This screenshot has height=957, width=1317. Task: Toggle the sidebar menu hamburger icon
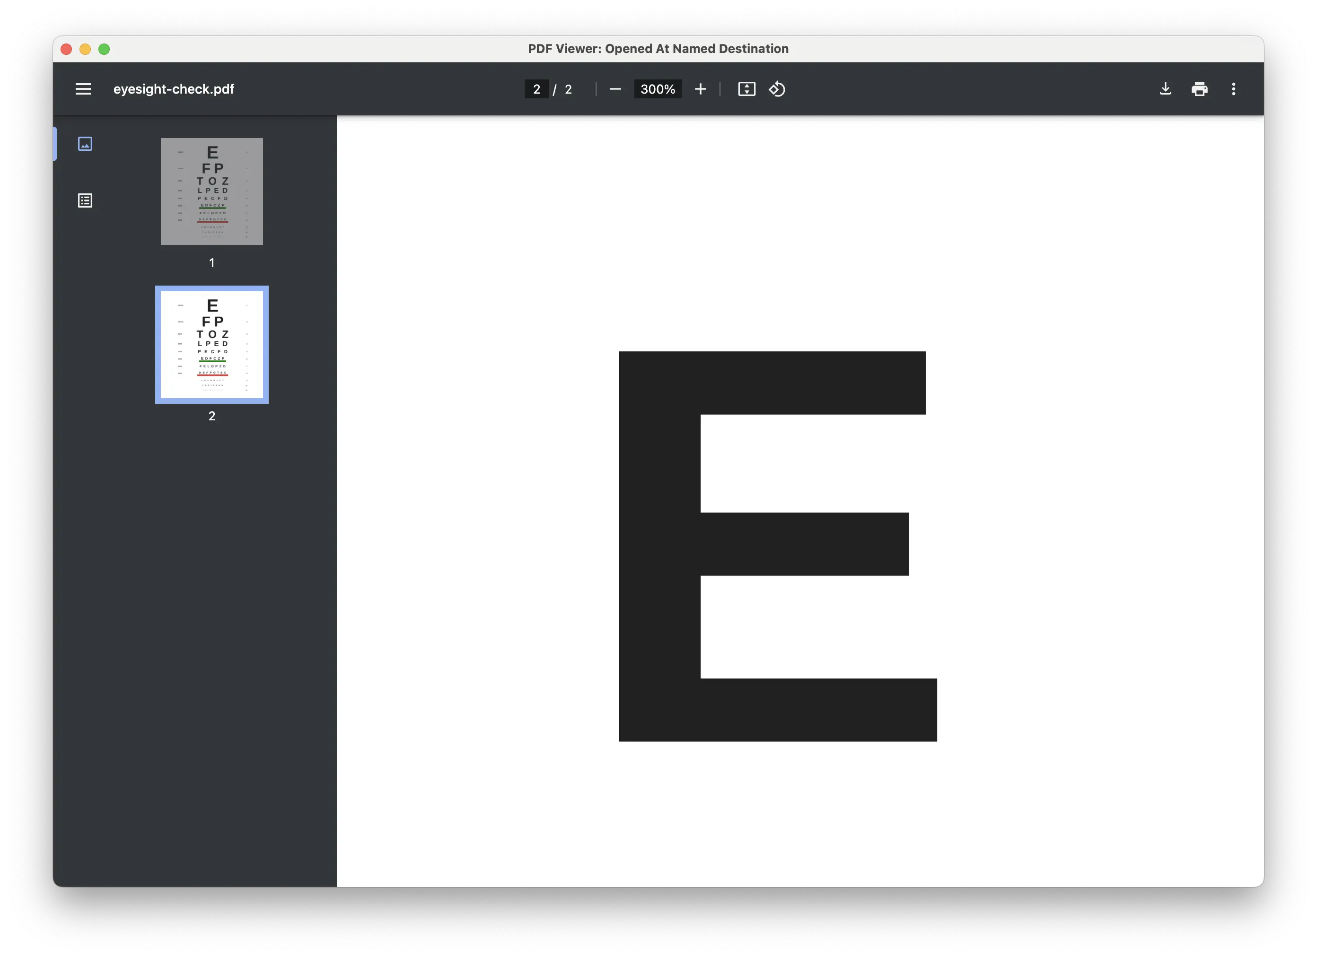(x=83, y=89)
